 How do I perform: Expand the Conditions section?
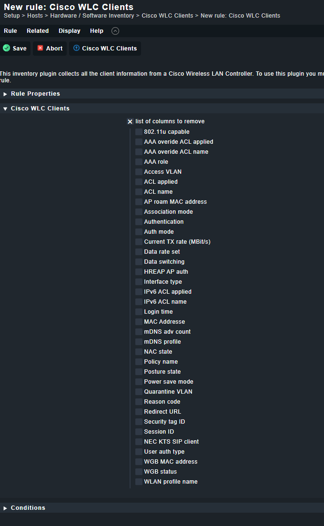[6, 508]
